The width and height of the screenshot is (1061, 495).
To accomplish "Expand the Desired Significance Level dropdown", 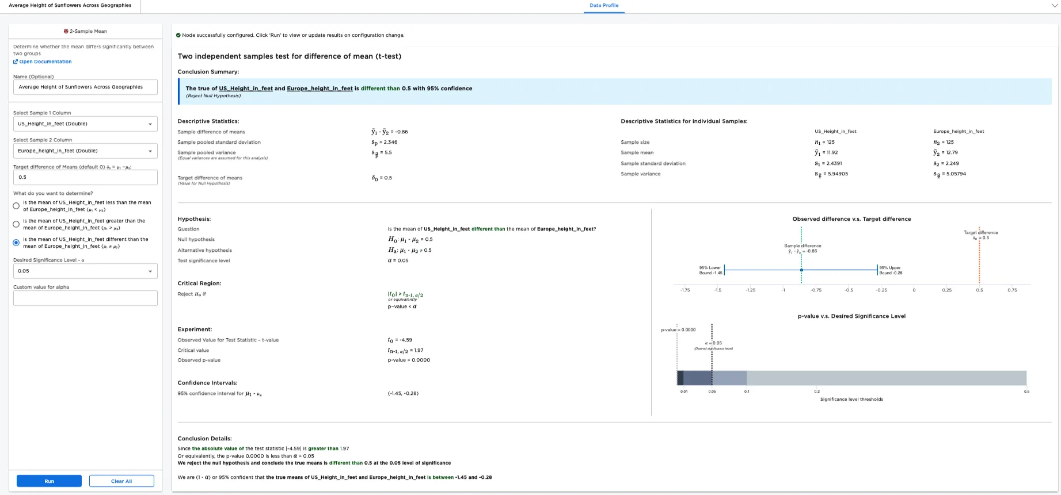I will coord(85,271).
